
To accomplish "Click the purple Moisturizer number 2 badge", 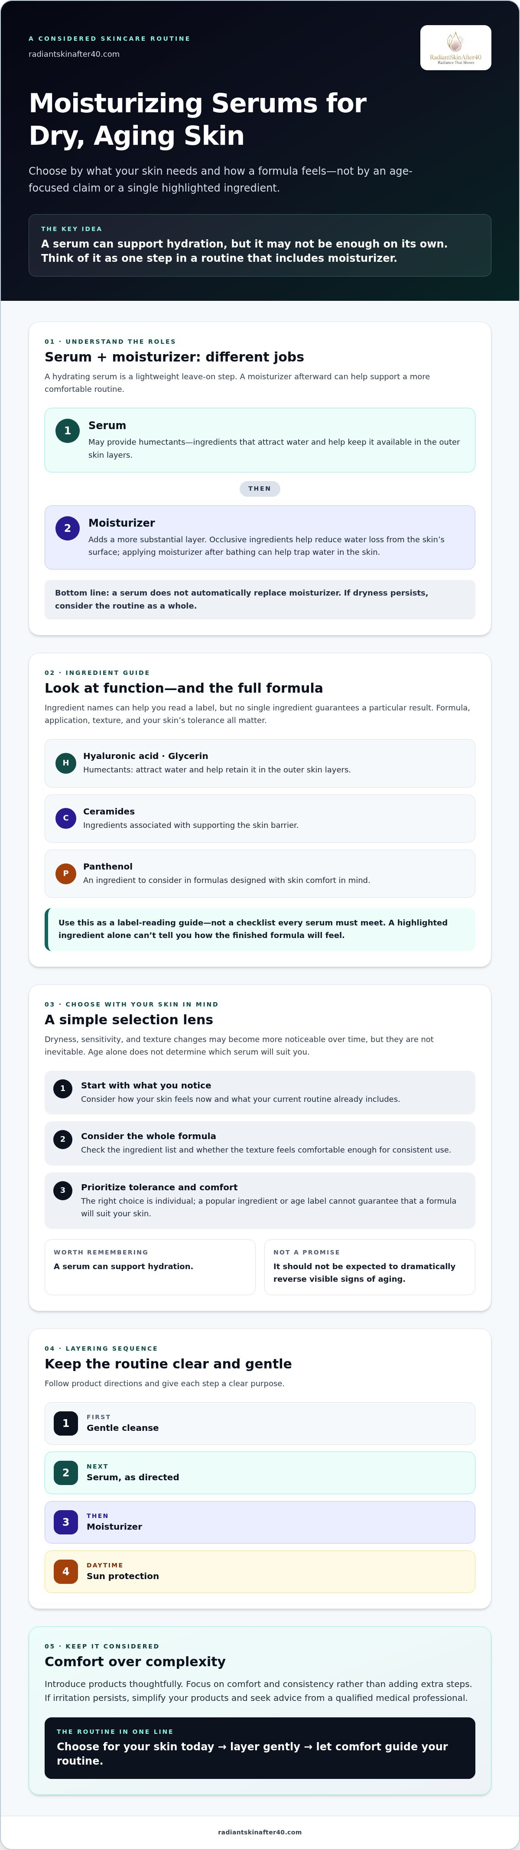I will tap(68, 528).
